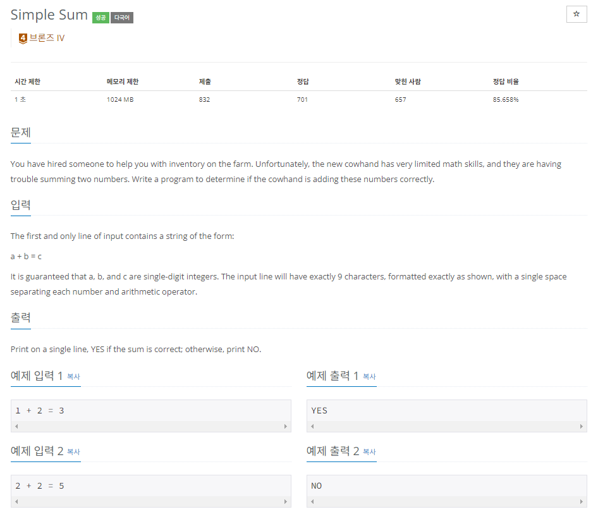598x519 pixels.
Task: Click the 85.658% acceptance rate value
Action: [x=506, y=99]
